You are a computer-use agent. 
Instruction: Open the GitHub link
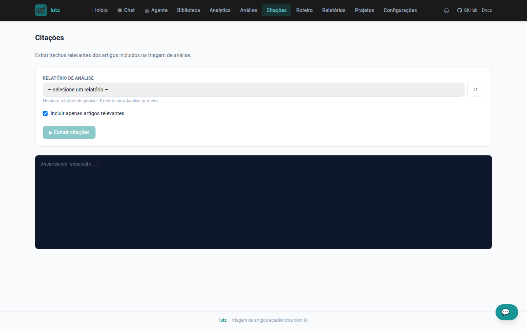[x=467, y=10]
